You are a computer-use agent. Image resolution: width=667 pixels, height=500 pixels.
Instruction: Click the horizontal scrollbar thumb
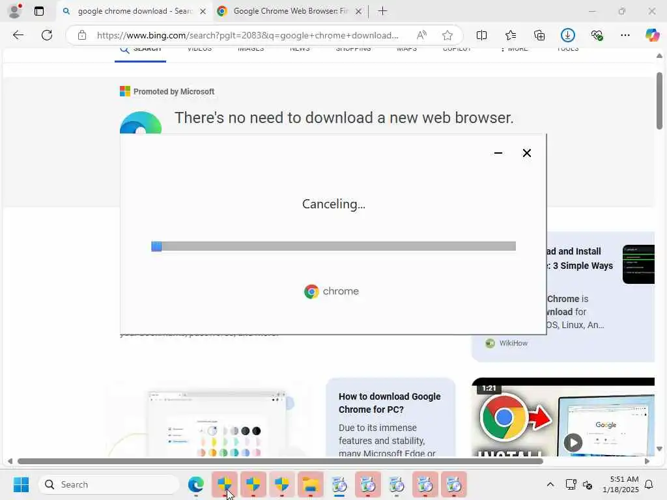click(x=280, y=462)
